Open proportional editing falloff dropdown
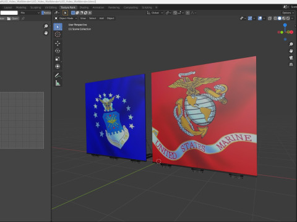Viewport: 297px width, 222px height. [193, 13]
